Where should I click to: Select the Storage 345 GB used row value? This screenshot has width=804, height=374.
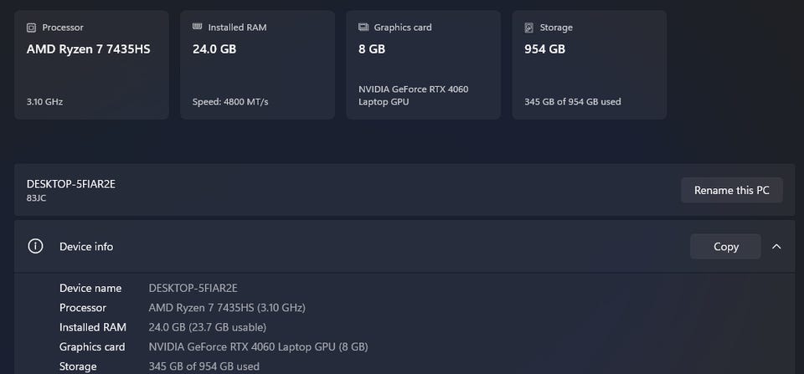click(204, 366)
